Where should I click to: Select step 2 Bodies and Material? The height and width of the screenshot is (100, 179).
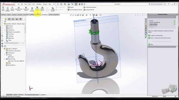tap(154, 22)
